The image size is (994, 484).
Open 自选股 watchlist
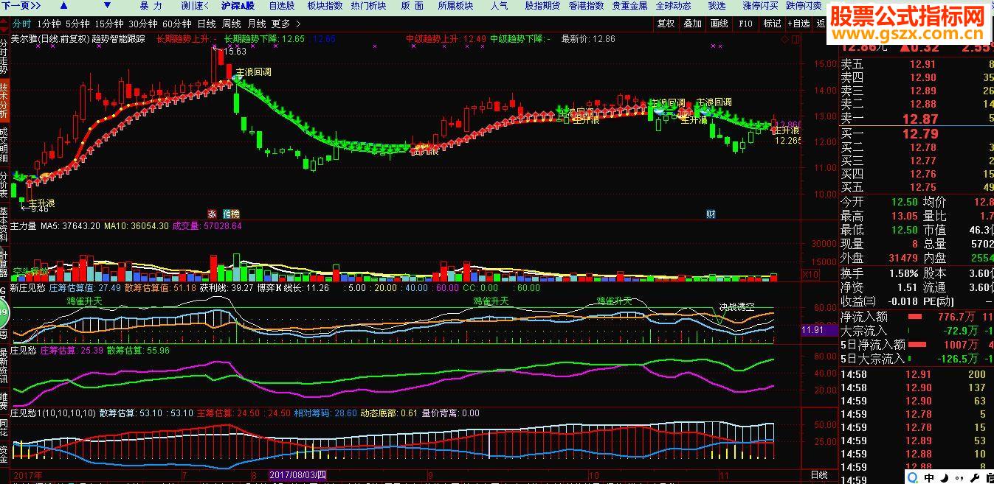click(x=281, y=6)
